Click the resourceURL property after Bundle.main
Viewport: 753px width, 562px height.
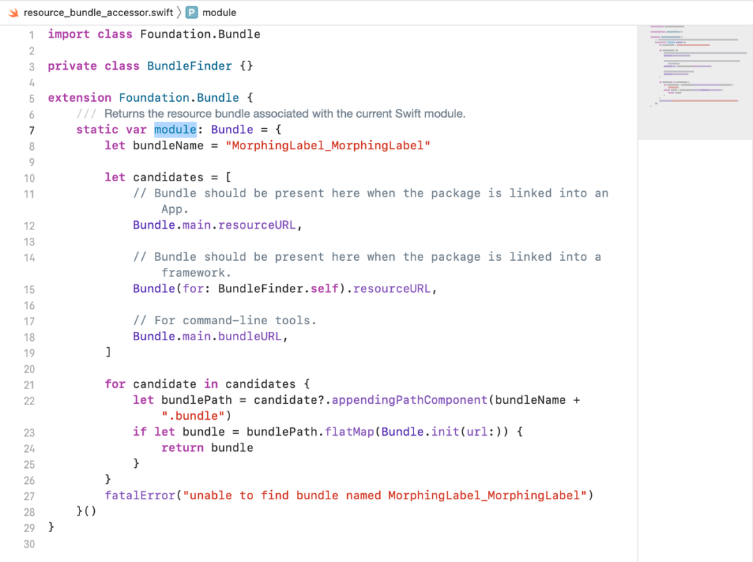(x=257, y=225)
